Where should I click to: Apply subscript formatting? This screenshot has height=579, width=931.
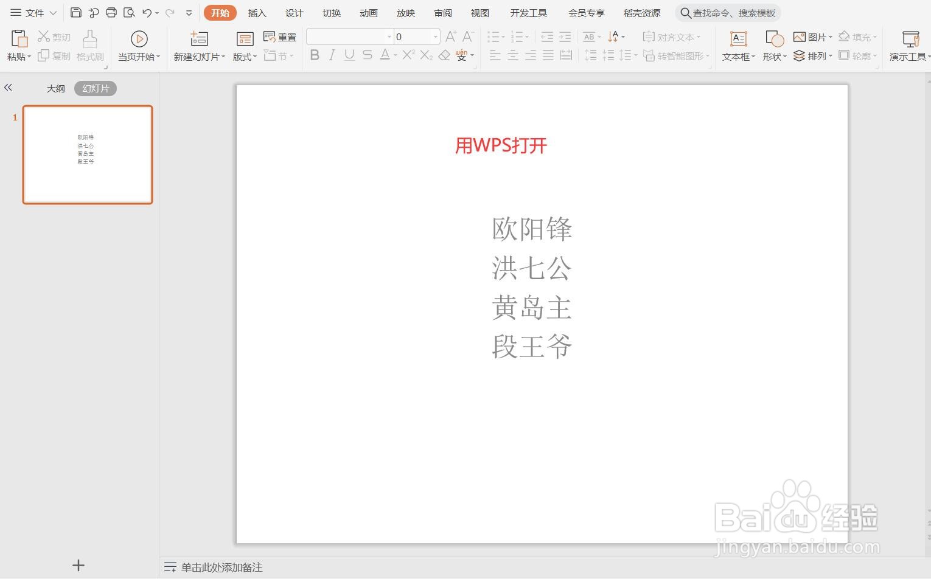point(427,55)
